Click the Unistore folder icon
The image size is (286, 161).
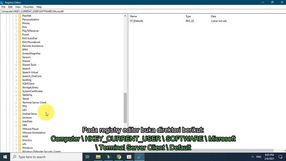point(20,118)
